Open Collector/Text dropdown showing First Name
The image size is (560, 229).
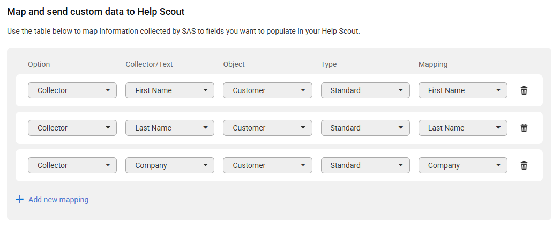[x=170, y=90]
